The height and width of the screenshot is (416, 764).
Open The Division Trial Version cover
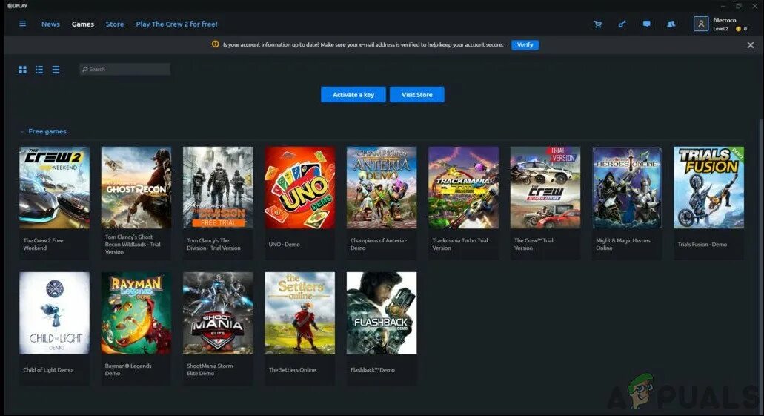tap(219, 188)
